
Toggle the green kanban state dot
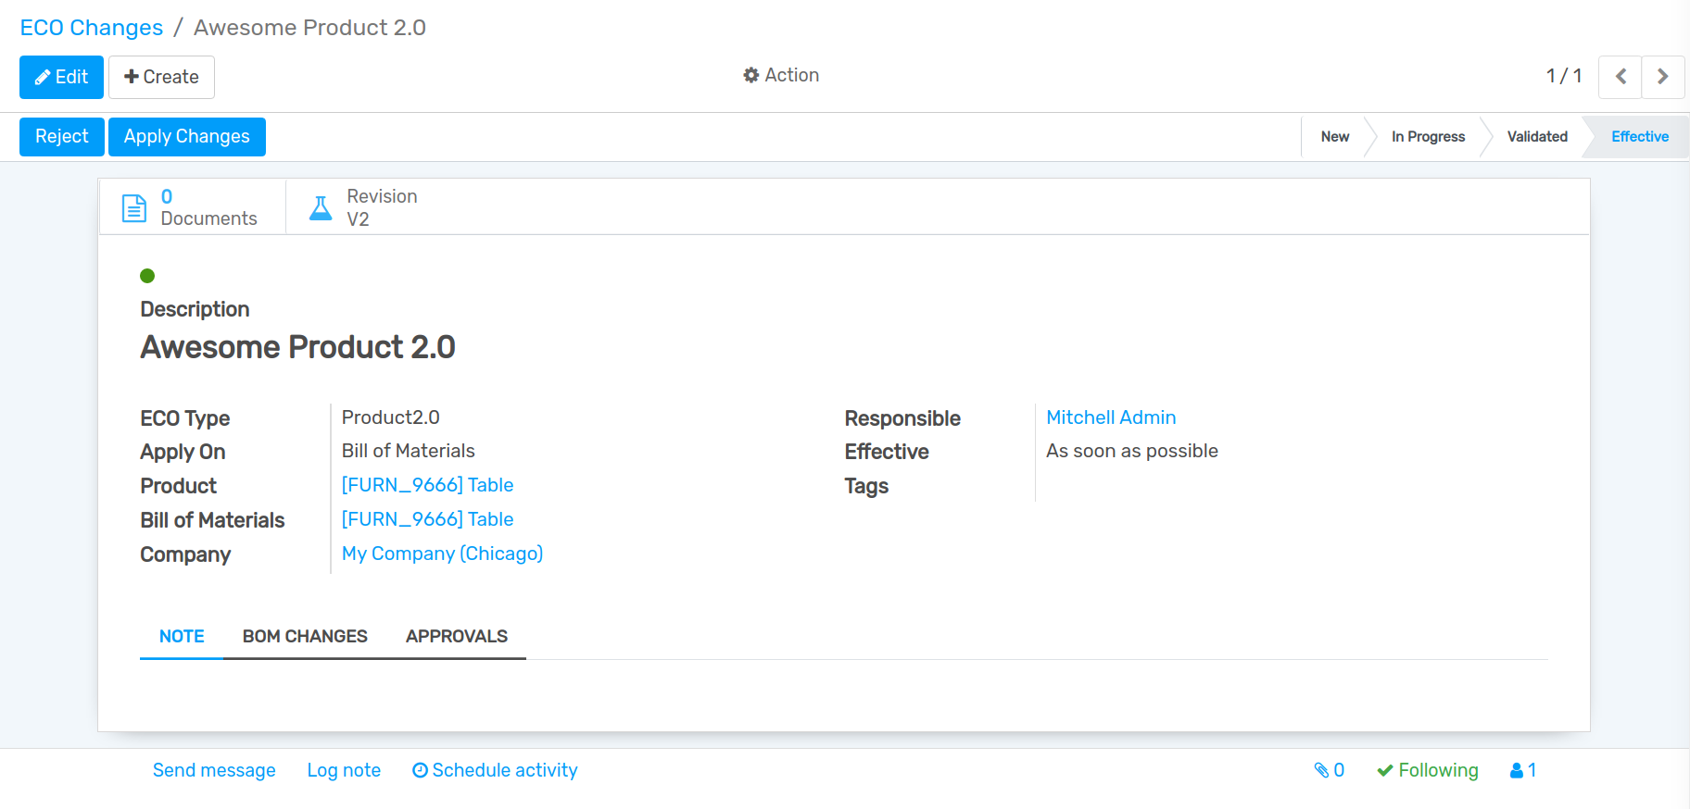click(x=147, y=276)
